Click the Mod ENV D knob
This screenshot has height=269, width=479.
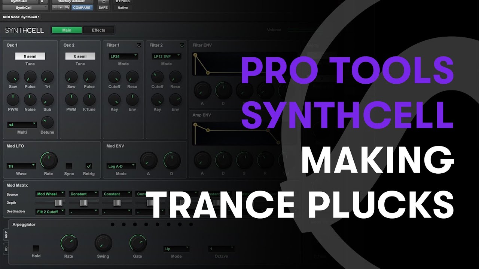[172, 160]
